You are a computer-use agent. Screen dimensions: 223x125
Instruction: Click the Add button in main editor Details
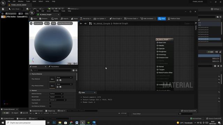click(x=210, y=52)
